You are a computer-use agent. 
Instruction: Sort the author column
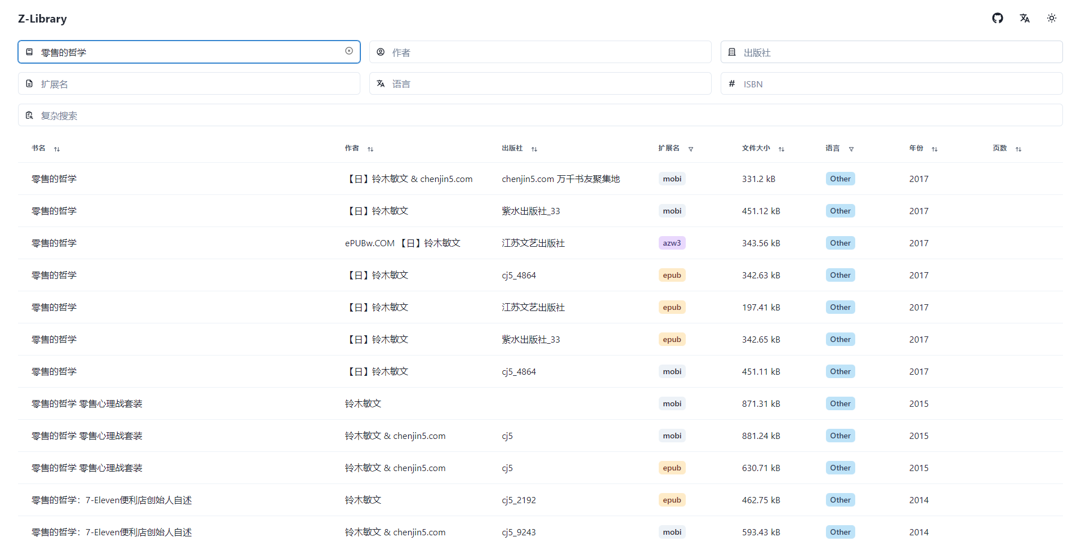[370, 149]
